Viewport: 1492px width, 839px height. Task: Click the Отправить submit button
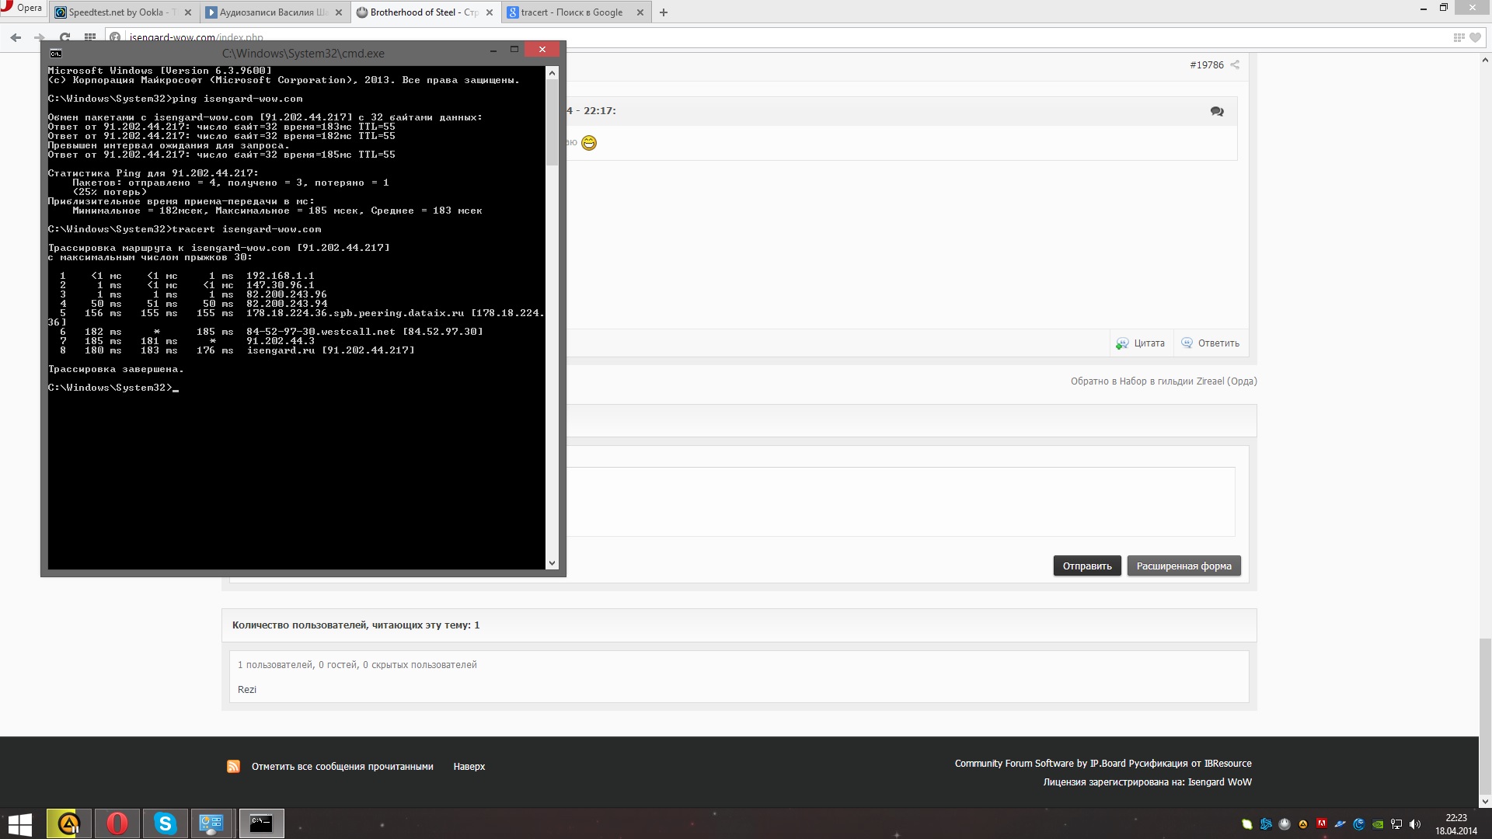pyautogui.click(x=1087, y=566)
